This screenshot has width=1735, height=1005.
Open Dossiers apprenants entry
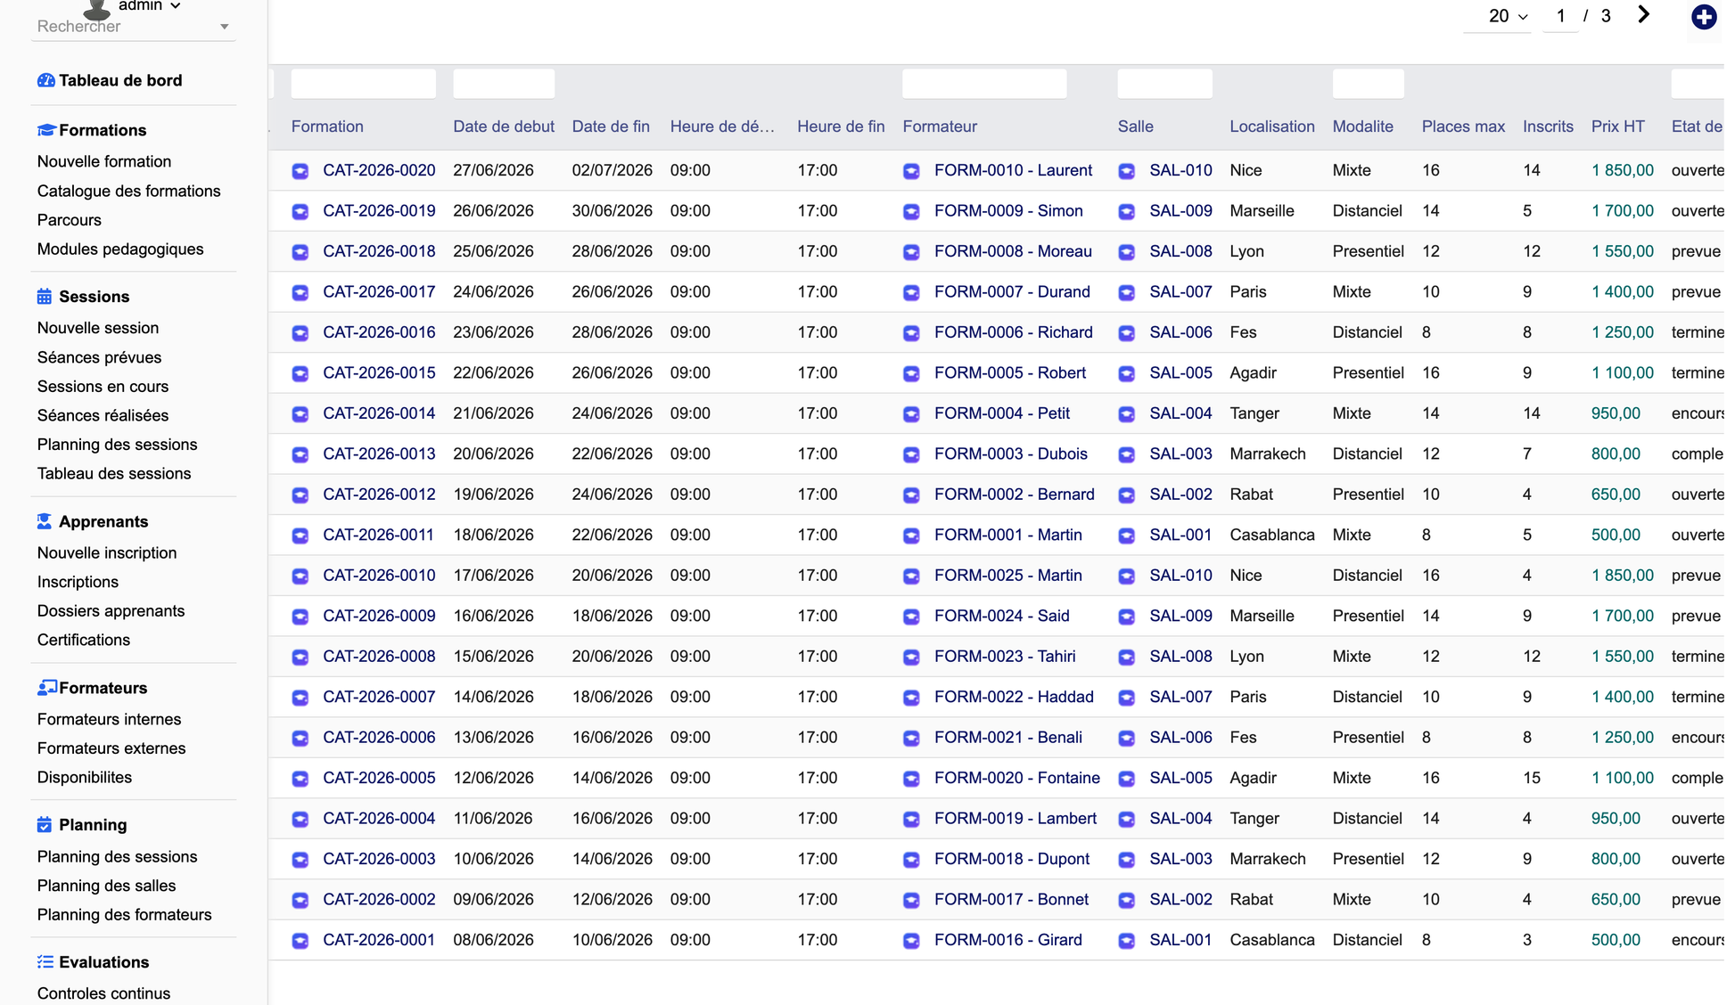click(111, 610)
